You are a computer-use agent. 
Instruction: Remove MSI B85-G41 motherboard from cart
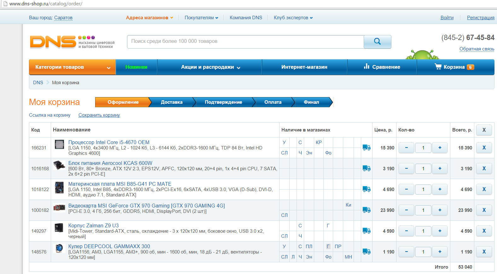click(484, 189)
